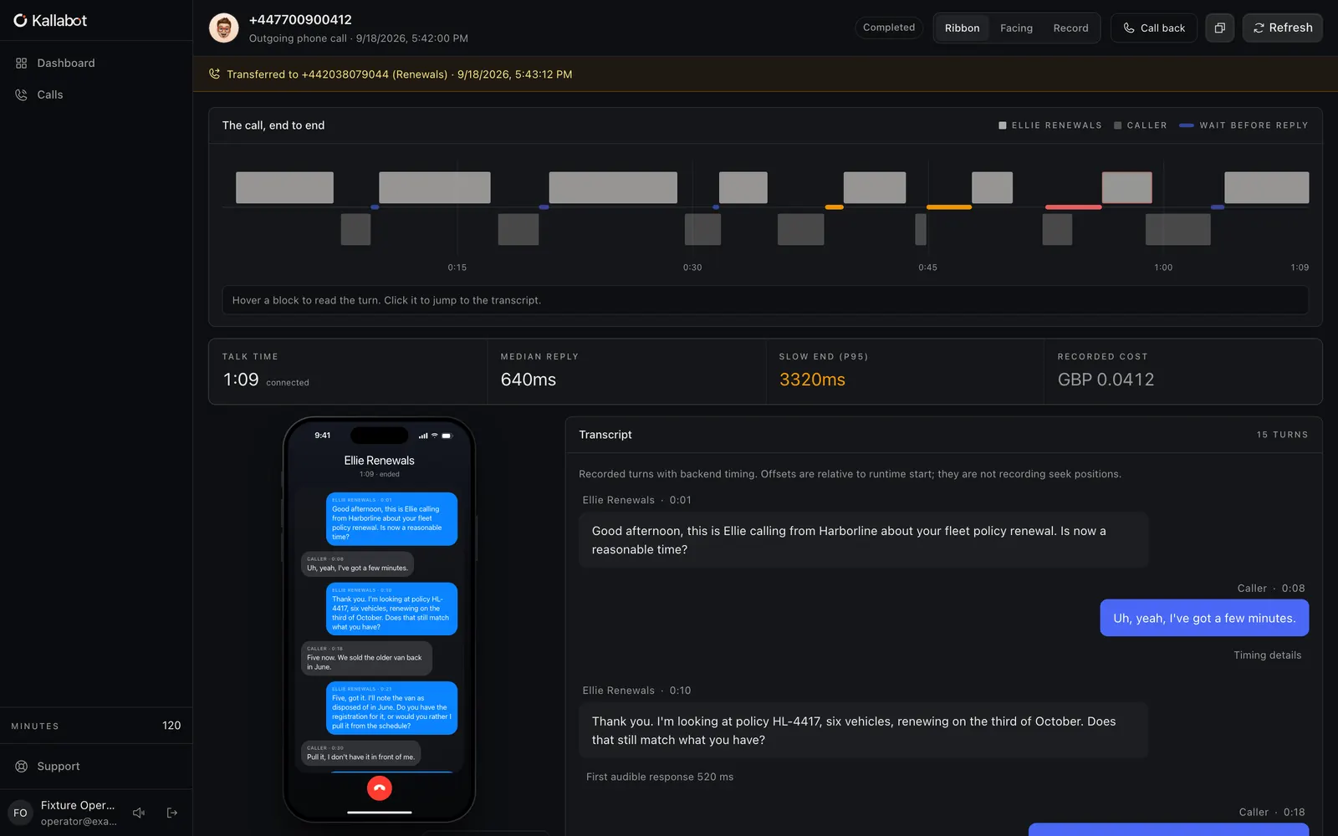Sign out using the logout arrow icon

pos(172,813)
